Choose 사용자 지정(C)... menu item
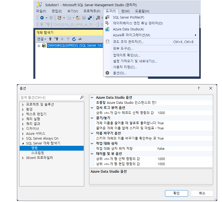The height and width of the screenshot is (202, 222). tap(151, 67)
